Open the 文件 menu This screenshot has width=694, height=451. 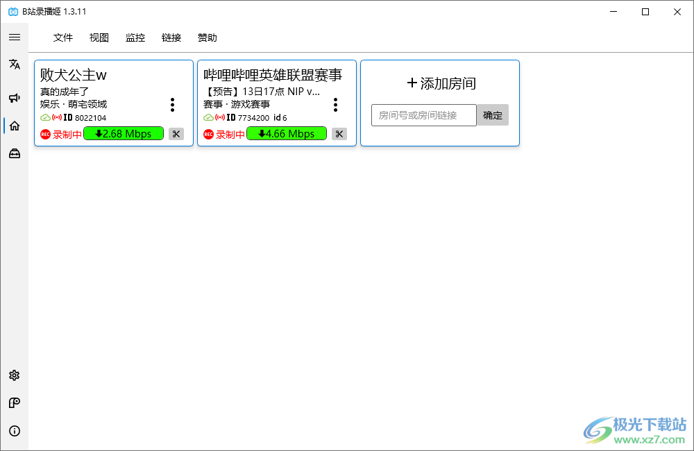coord(63,37)
